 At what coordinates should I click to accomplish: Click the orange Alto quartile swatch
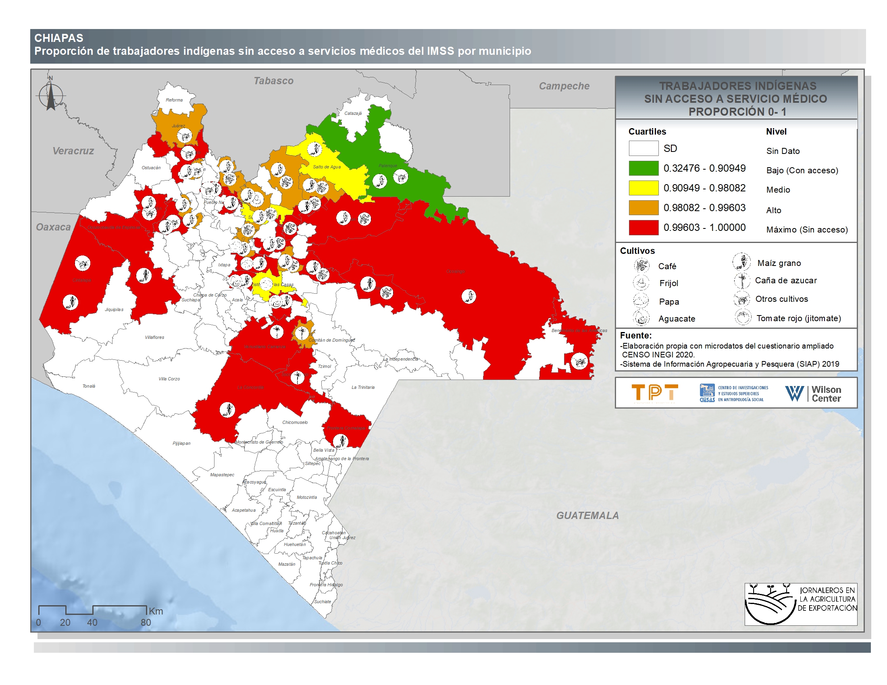coord(643,208)
